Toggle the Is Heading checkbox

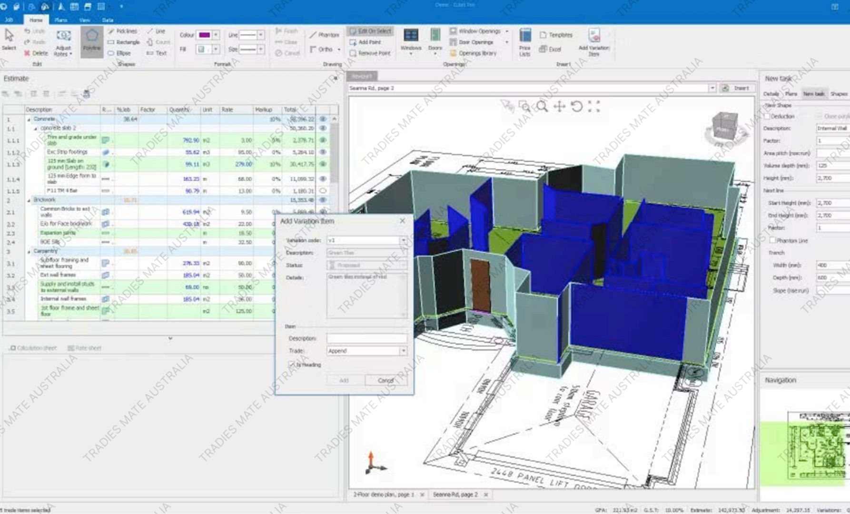tap(292, 365)
